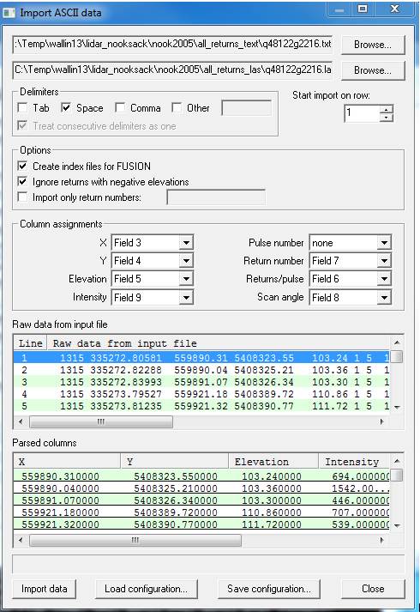The height and width of the screenshot is (612, 420).
Task: Uncheck Create index files for FUSION
Action: 23,167
